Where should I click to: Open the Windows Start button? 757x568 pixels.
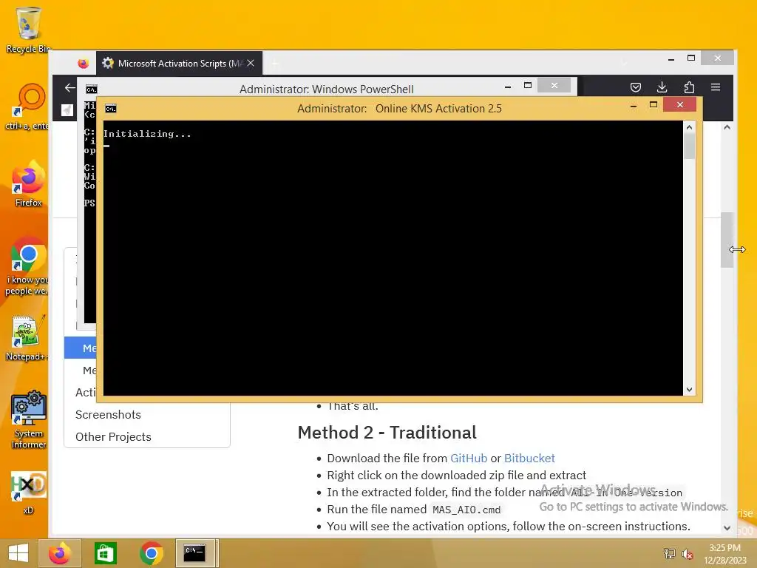click(18, 553)
